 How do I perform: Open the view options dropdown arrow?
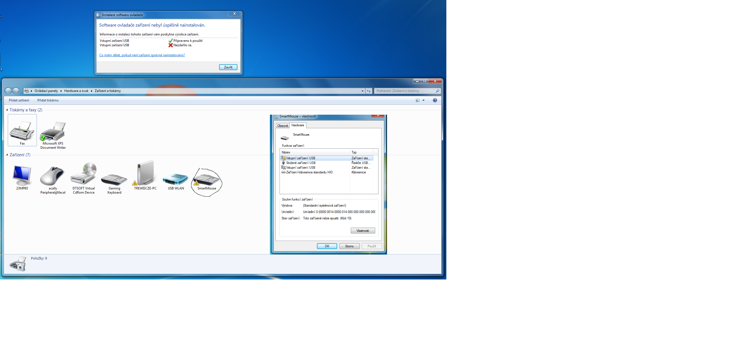point(423,100)
